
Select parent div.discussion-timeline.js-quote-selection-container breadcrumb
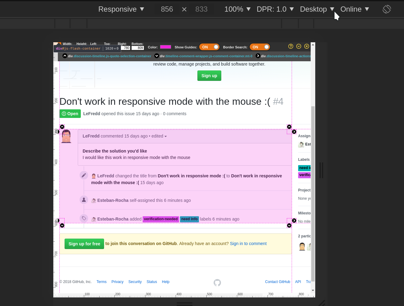point(110,56)
